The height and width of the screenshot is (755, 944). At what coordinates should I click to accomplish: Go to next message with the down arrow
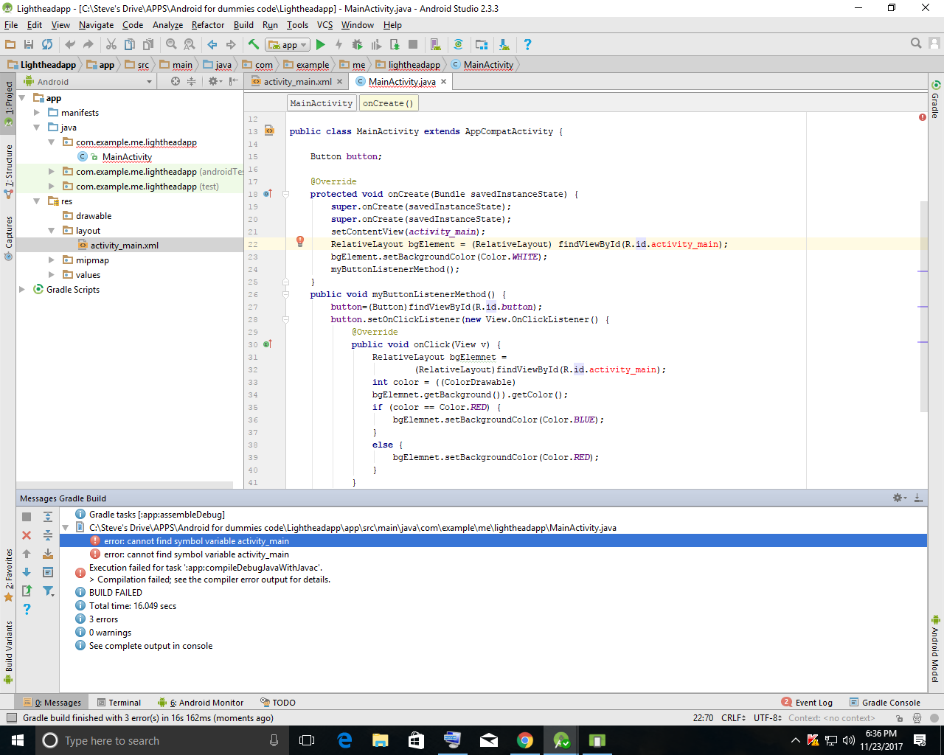[x=27, y=572]
